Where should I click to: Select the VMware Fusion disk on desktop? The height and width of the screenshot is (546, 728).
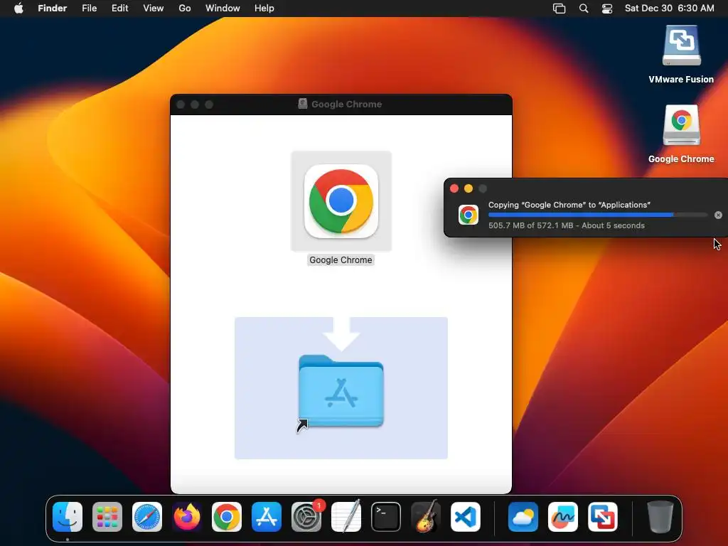(681, 45)
